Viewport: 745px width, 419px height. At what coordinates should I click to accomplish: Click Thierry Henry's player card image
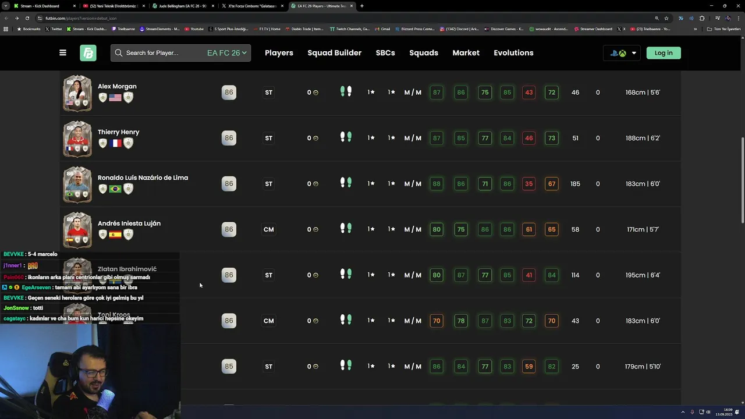[x=77, y=139]
